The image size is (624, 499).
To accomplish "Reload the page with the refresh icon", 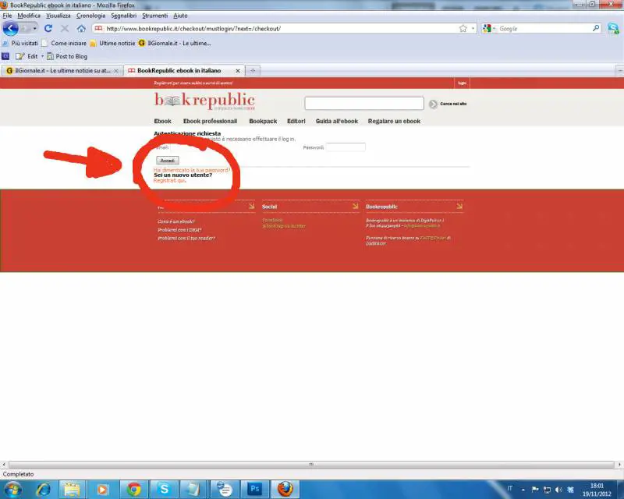I will click(48, 29).
